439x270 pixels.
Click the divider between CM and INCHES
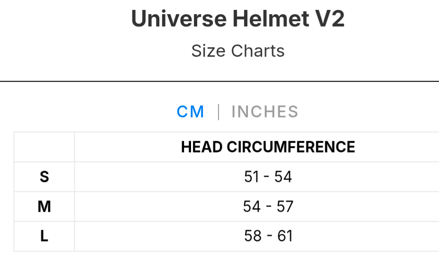(x=218, y=112)
